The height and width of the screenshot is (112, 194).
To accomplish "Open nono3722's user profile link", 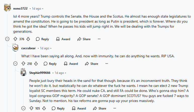I will 20,9.
